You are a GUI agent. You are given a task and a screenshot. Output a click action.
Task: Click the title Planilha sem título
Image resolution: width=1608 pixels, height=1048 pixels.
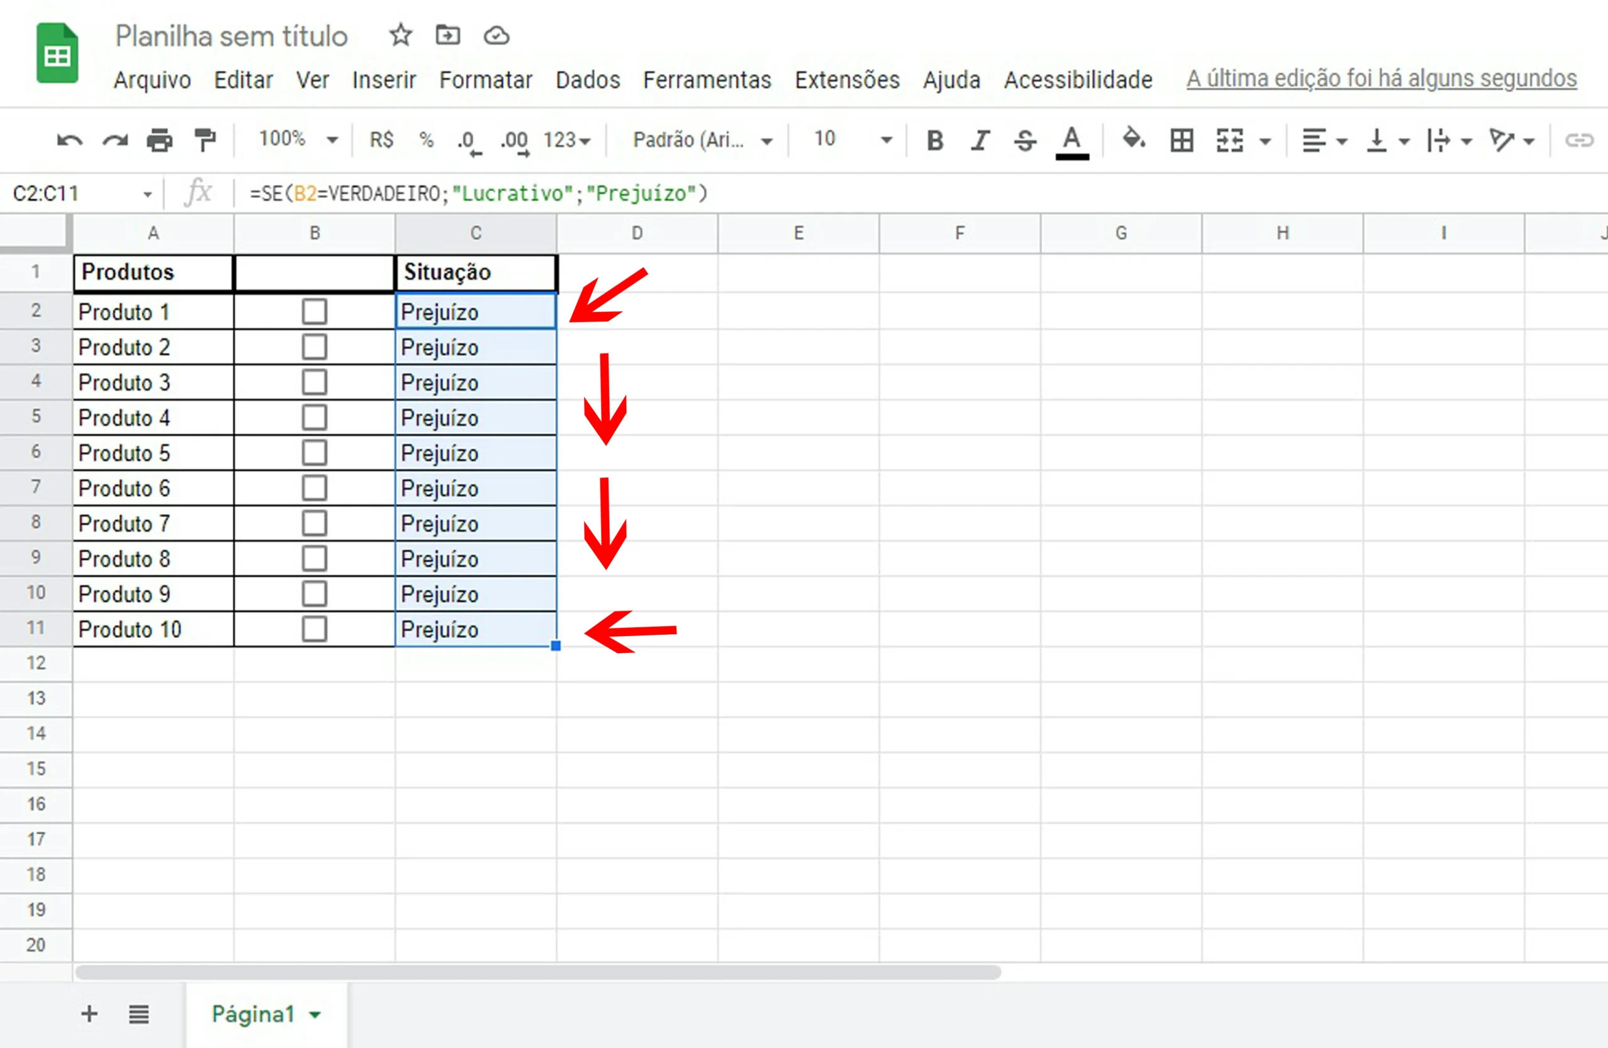pos(231,36)
